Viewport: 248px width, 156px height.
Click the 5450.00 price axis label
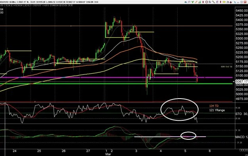coord(242,11)
